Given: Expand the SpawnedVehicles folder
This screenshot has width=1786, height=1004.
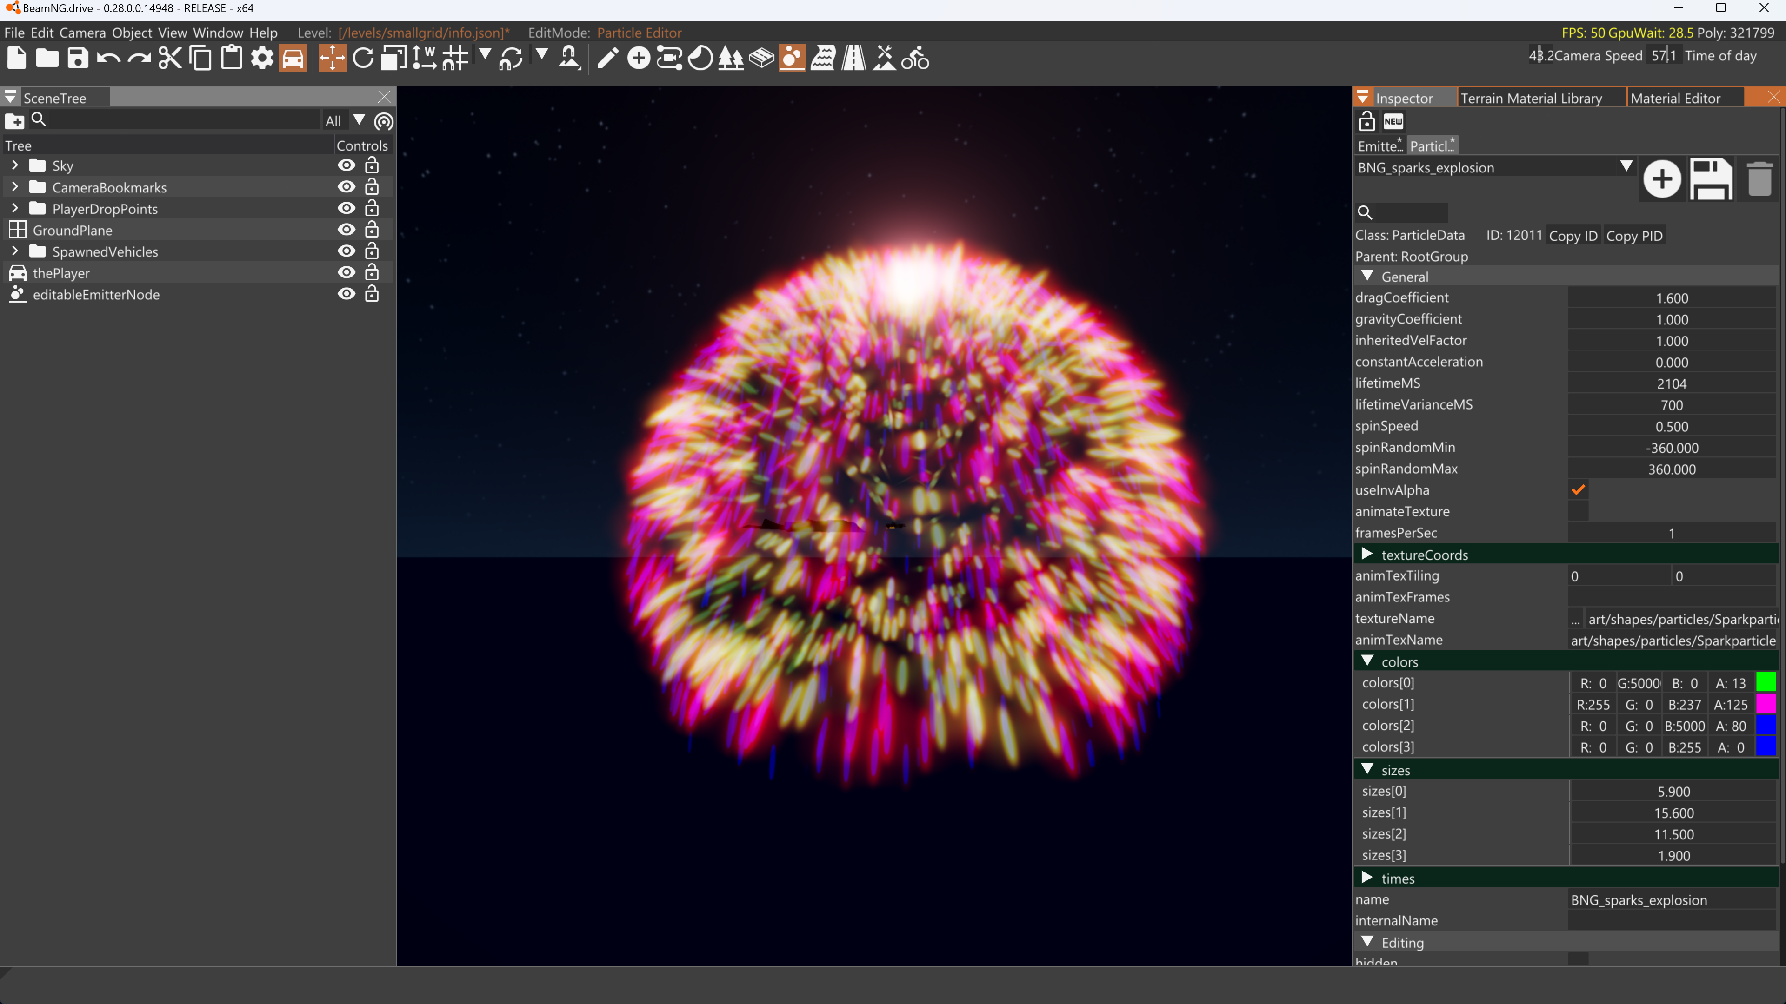Looking at the screenshot, I should click(x=15, y=251).
